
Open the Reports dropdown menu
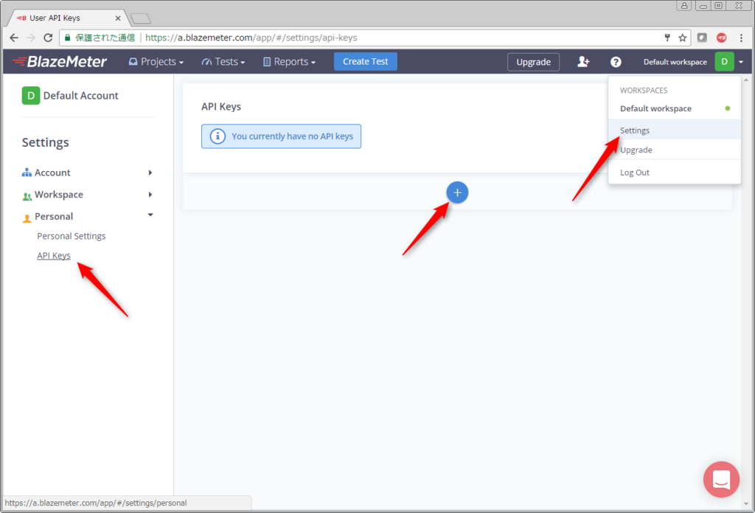point(289,62)
